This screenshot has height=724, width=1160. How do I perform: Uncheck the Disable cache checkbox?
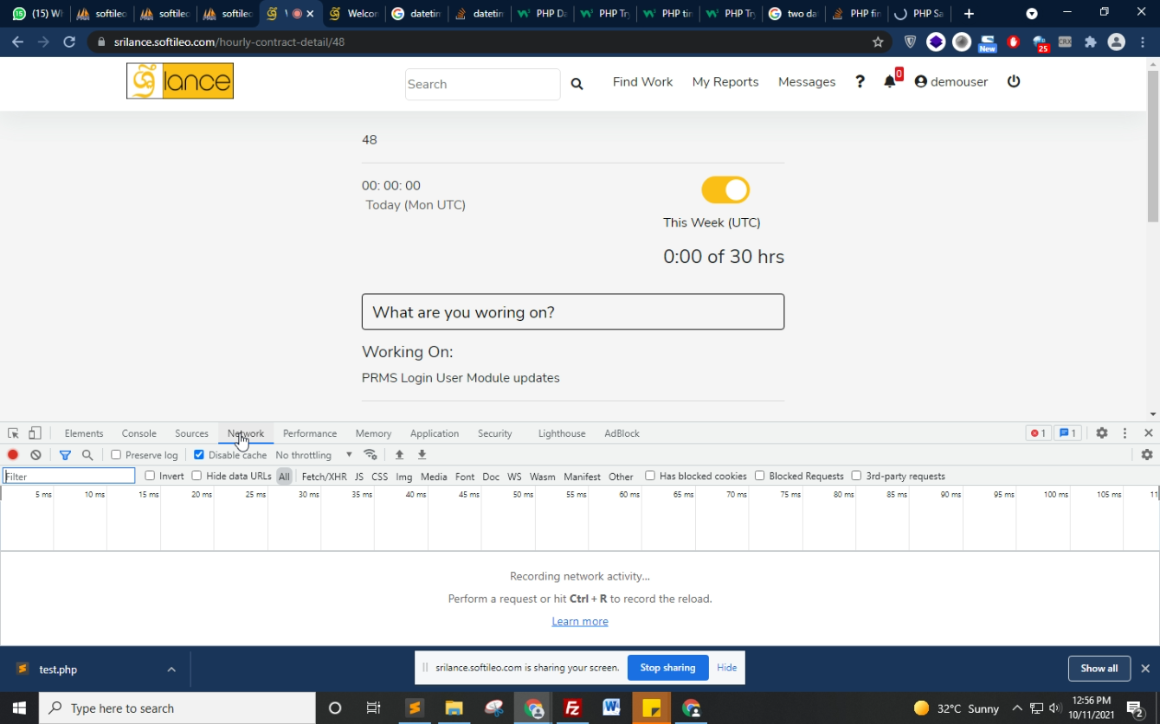point(199,455)
